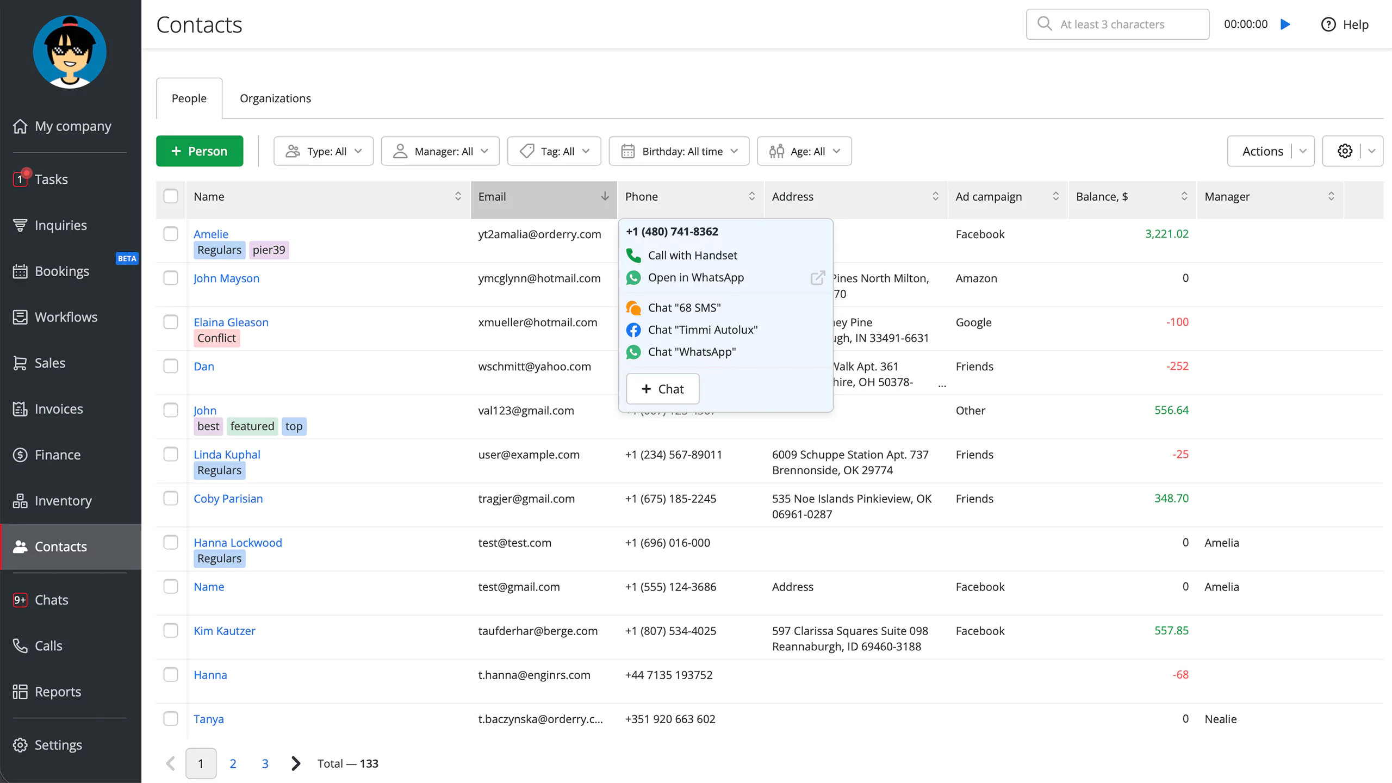Expand the Type: All filter dropdown
The height and width of the screenshot is (783, 1392).
pyautogui.click(x=324, y=151)
